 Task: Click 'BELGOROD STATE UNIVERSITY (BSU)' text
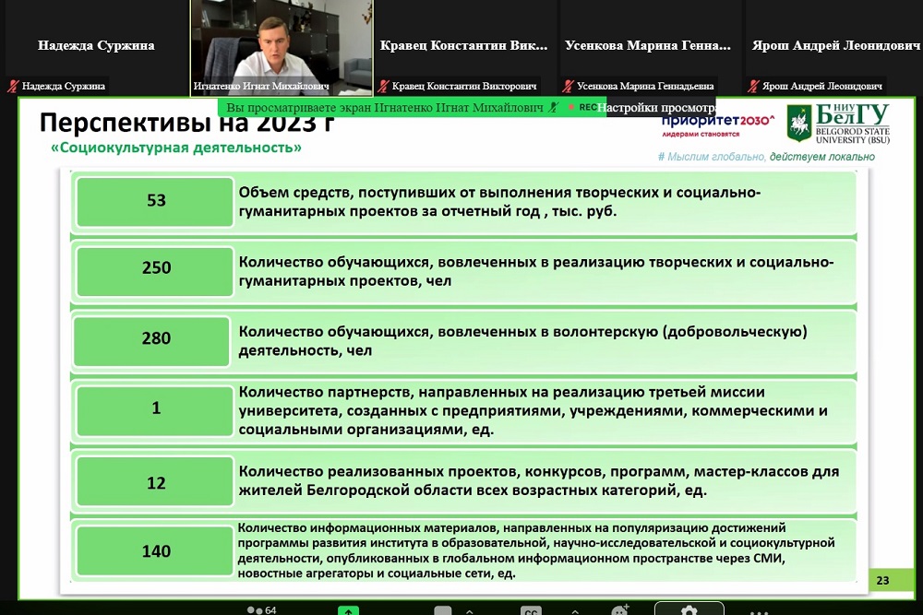852,136
